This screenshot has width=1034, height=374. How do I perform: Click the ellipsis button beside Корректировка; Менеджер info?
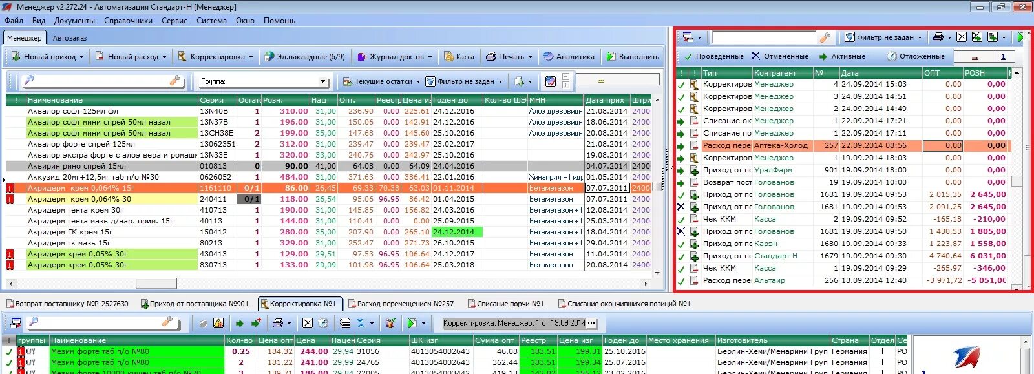591,323
